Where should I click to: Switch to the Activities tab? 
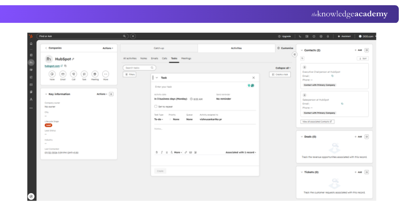pos(236,48)
